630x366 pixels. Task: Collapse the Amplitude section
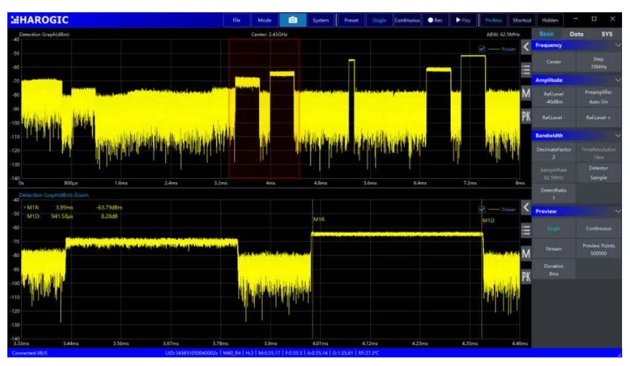tap(618, 80)
